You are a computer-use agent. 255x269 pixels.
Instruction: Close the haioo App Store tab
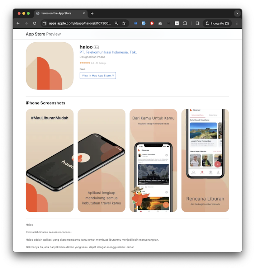[84, 13]
